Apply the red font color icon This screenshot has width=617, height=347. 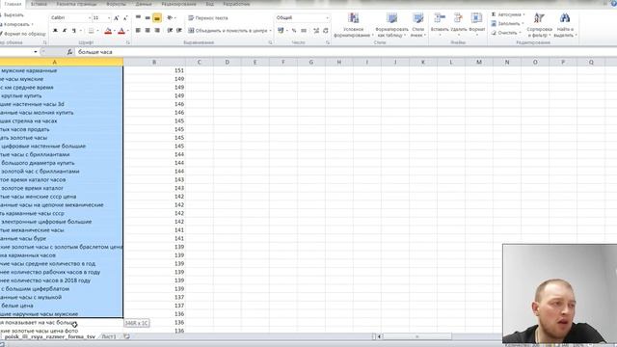[121, 31]
